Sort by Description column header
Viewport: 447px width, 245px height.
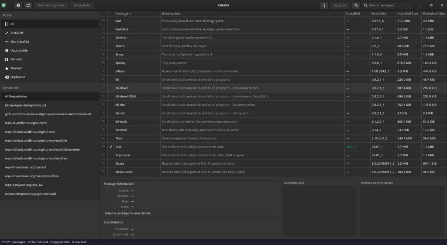pos(252,14)
